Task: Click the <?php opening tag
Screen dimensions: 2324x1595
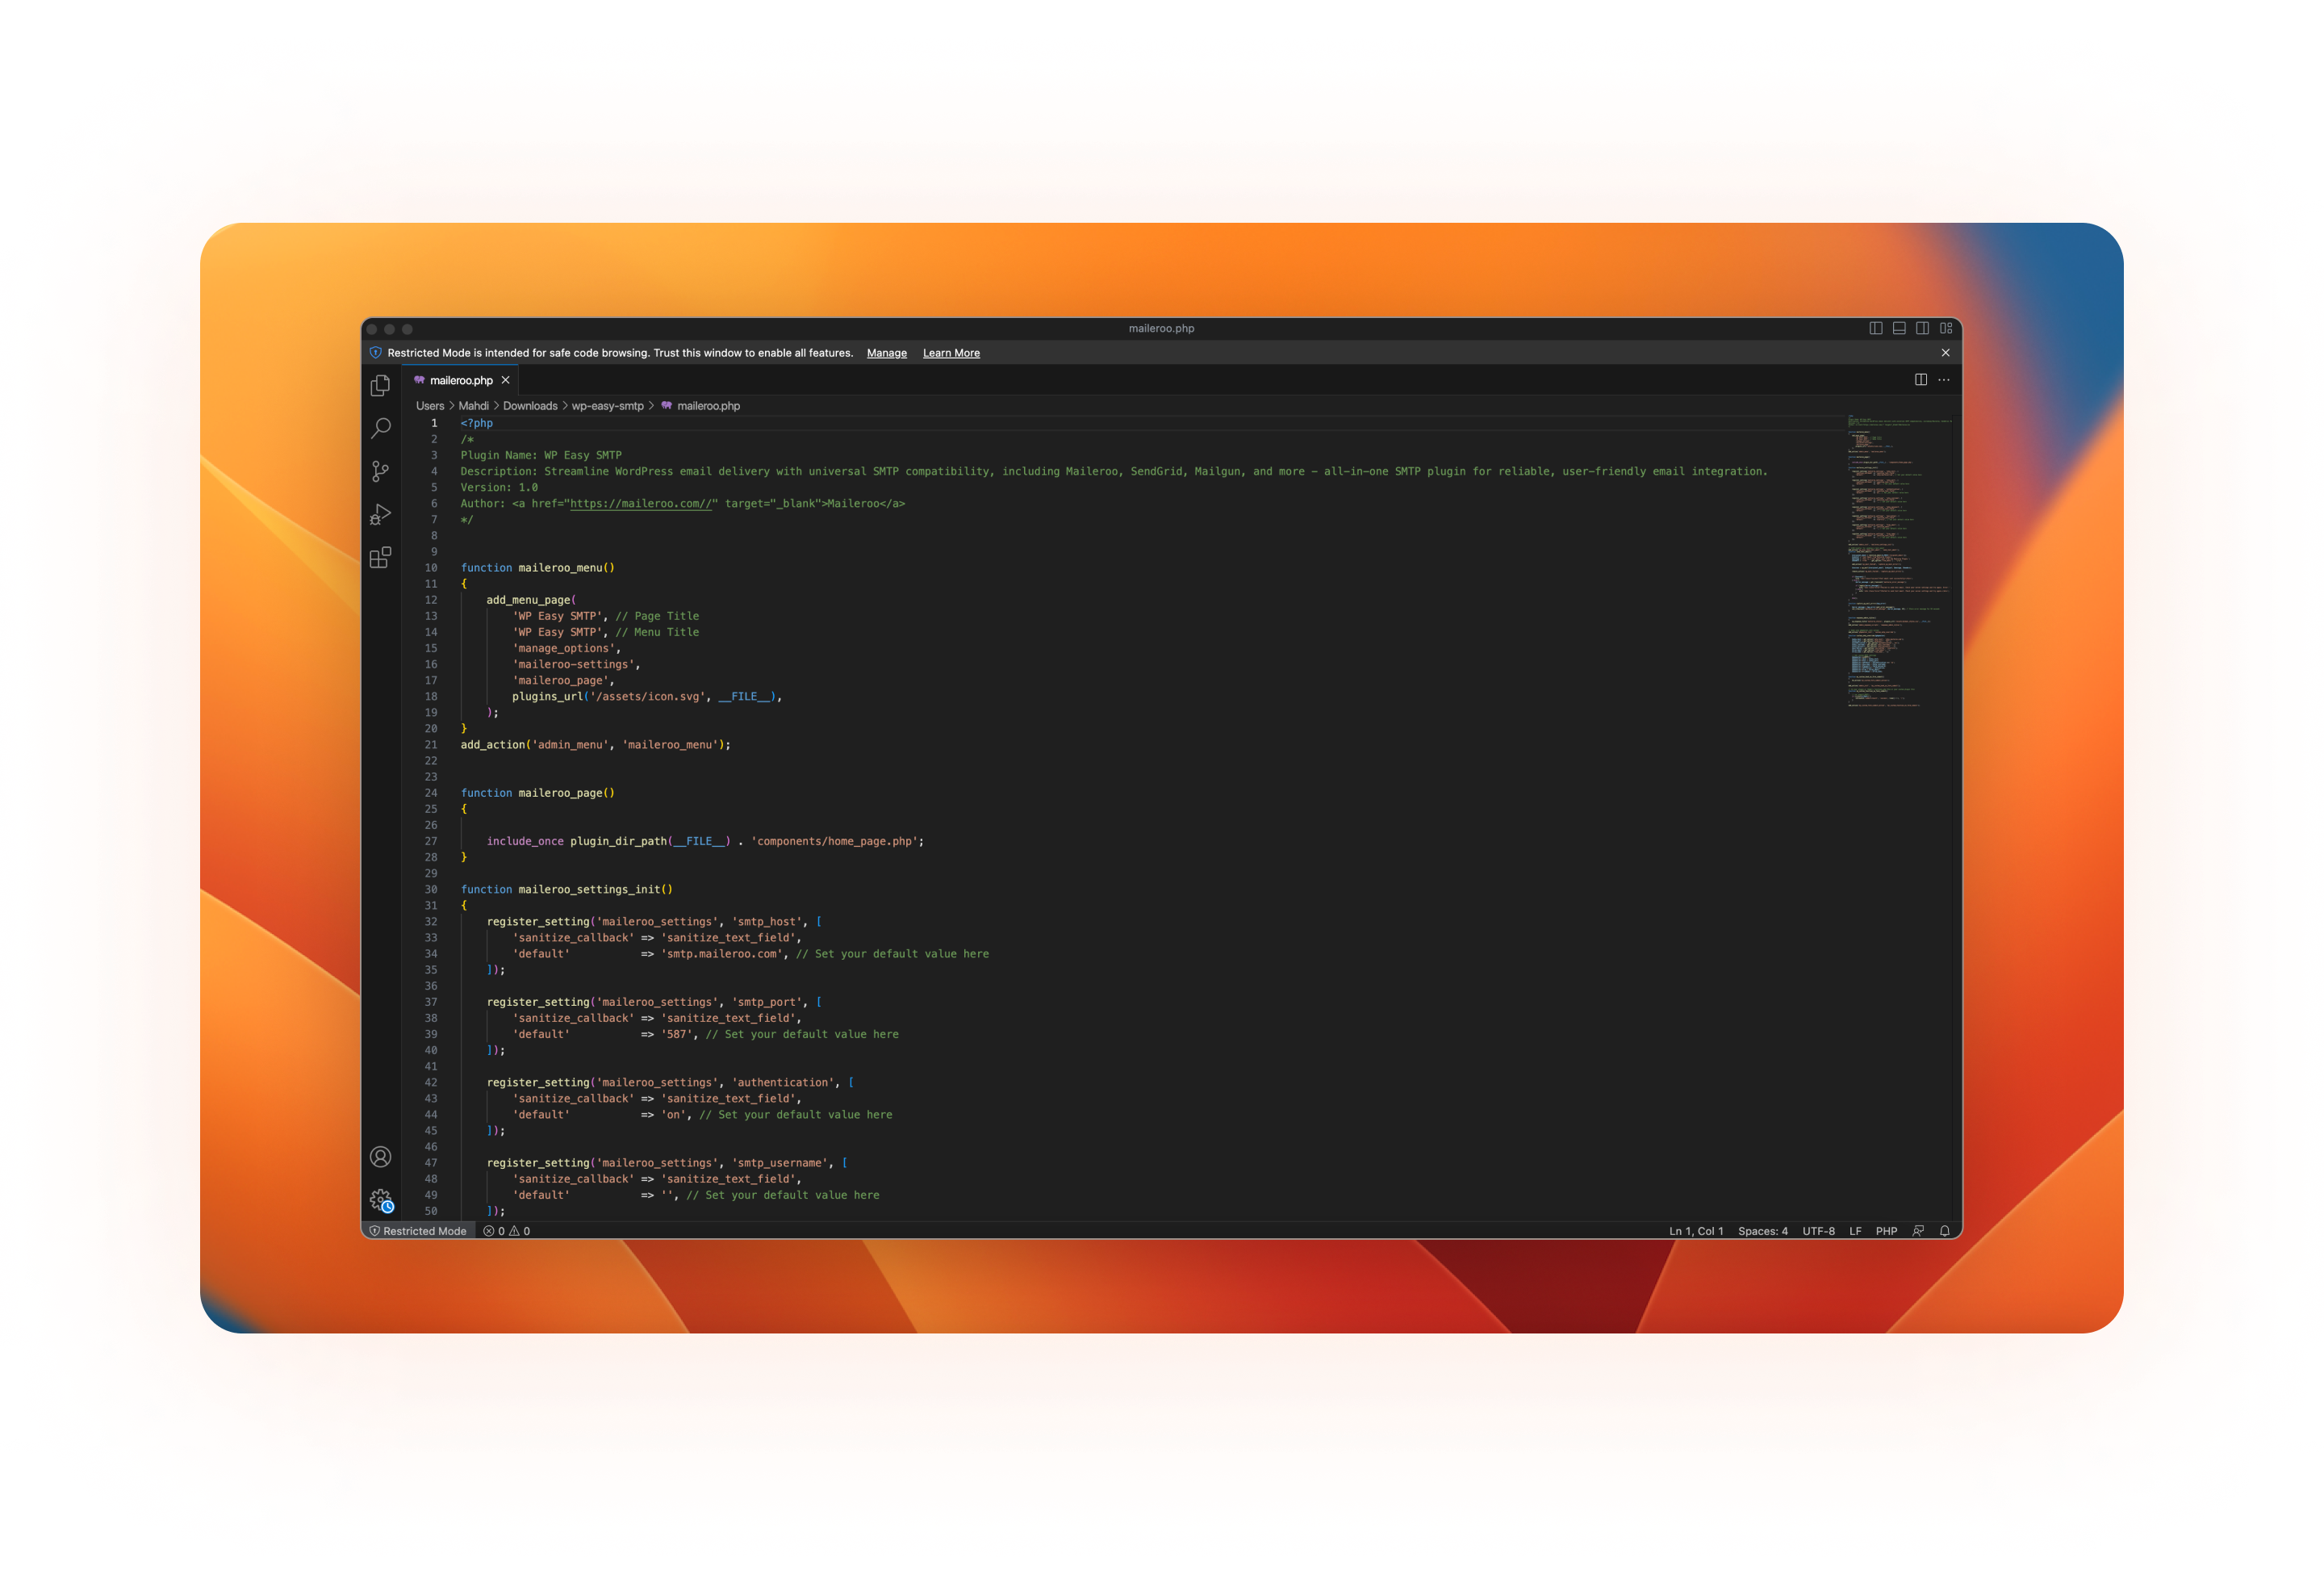Action: [x=477, y=424]
